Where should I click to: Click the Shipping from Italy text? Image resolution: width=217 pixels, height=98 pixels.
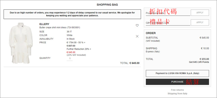(x=177, y=93)
